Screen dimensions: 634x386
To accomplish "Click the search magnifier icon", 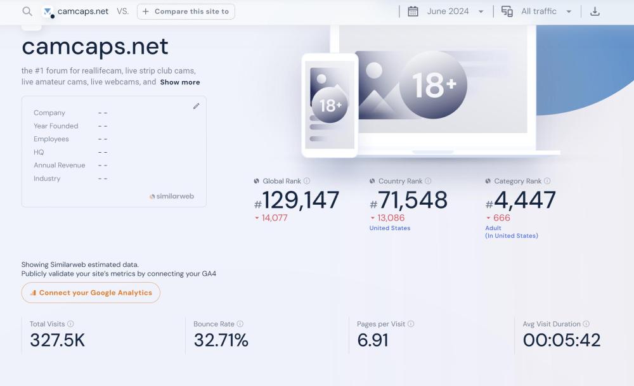I will (x=27, y=11).
